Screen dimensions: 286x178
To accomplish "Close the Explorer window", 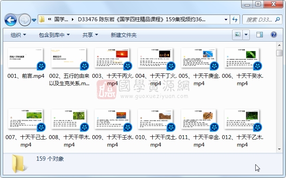I will [273, 4].
